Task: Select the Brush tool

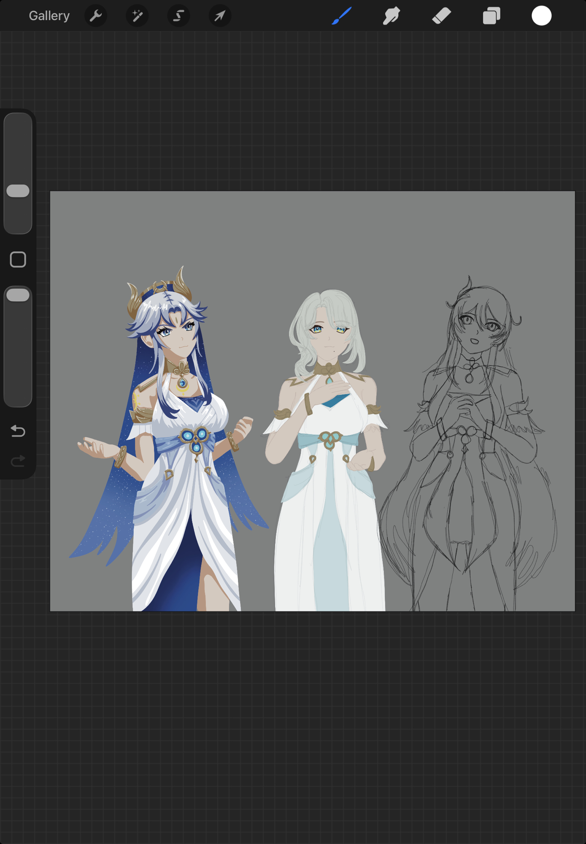Action: click(x=341, y=16)
